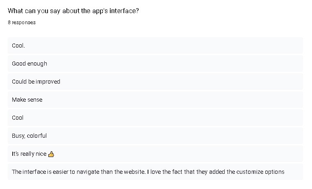Image resolution: width=312 pixels, height=189 pixels.
Task: Click the "Make sense" response
Action: 155,100
